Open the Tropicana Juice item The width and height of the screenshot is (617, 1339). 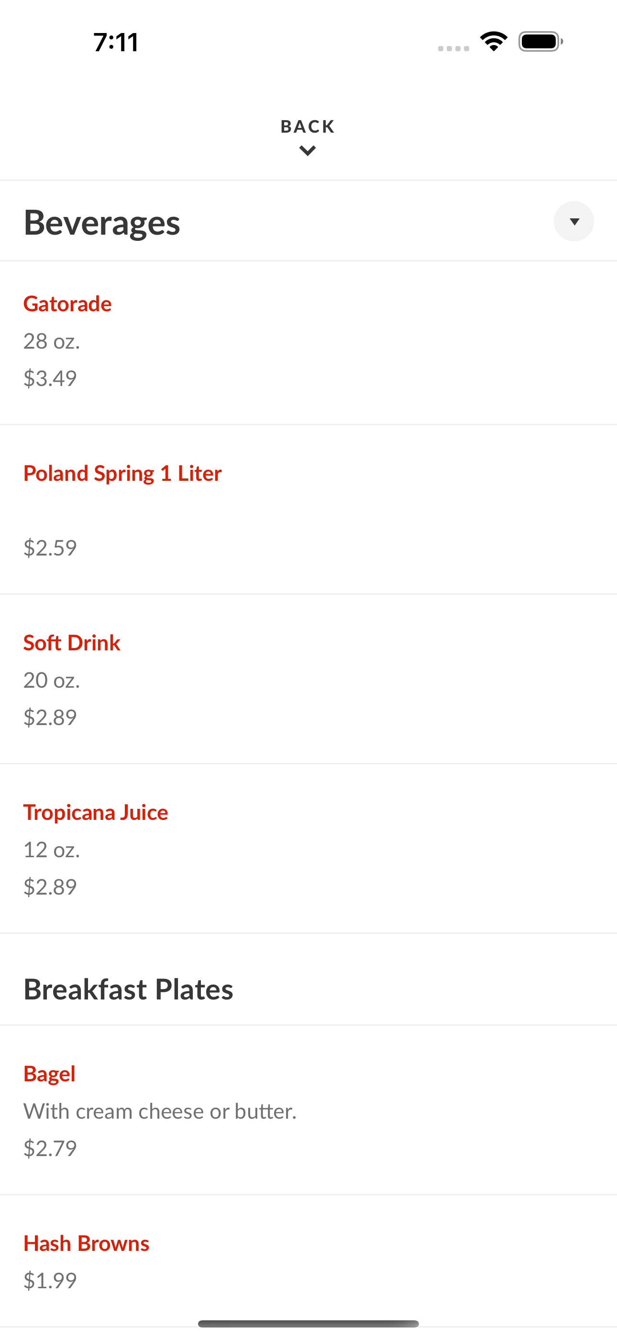coord(308,848)
